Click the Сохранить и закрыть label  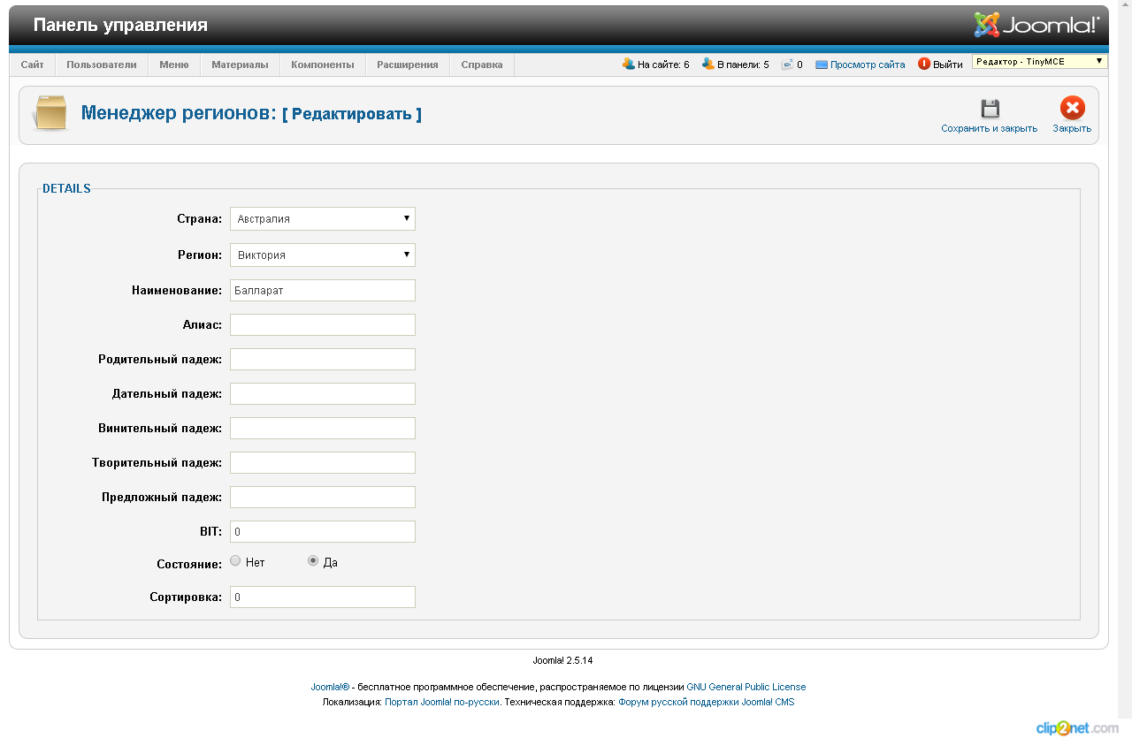[x=989, y=128]
